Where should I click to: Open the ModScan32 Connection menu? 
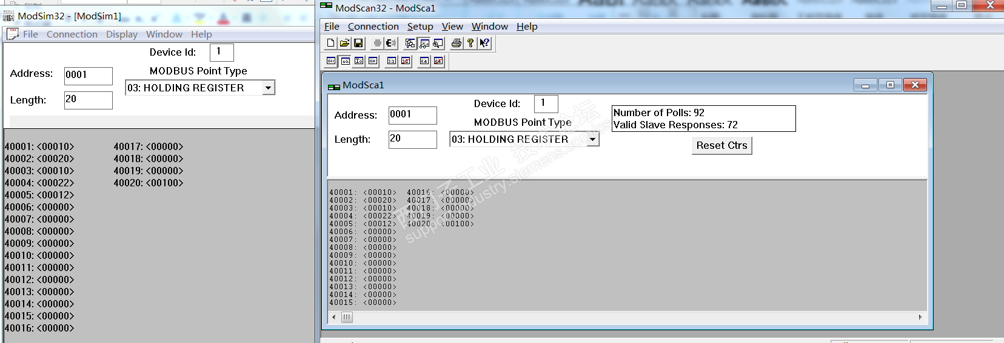click(373, 27)
